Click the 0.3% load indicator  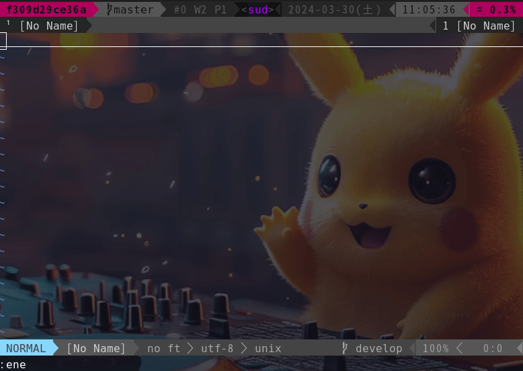pyautogui.click(x=496, y=9)
